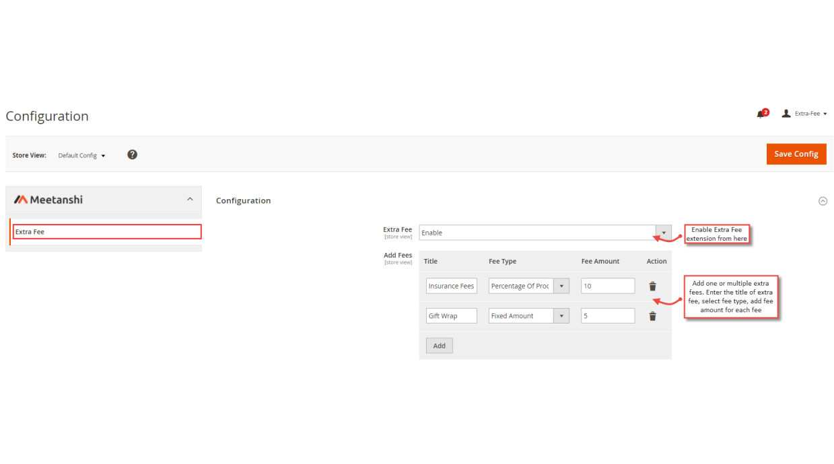
Task: Click the Store View label
Action: (30, 155)
